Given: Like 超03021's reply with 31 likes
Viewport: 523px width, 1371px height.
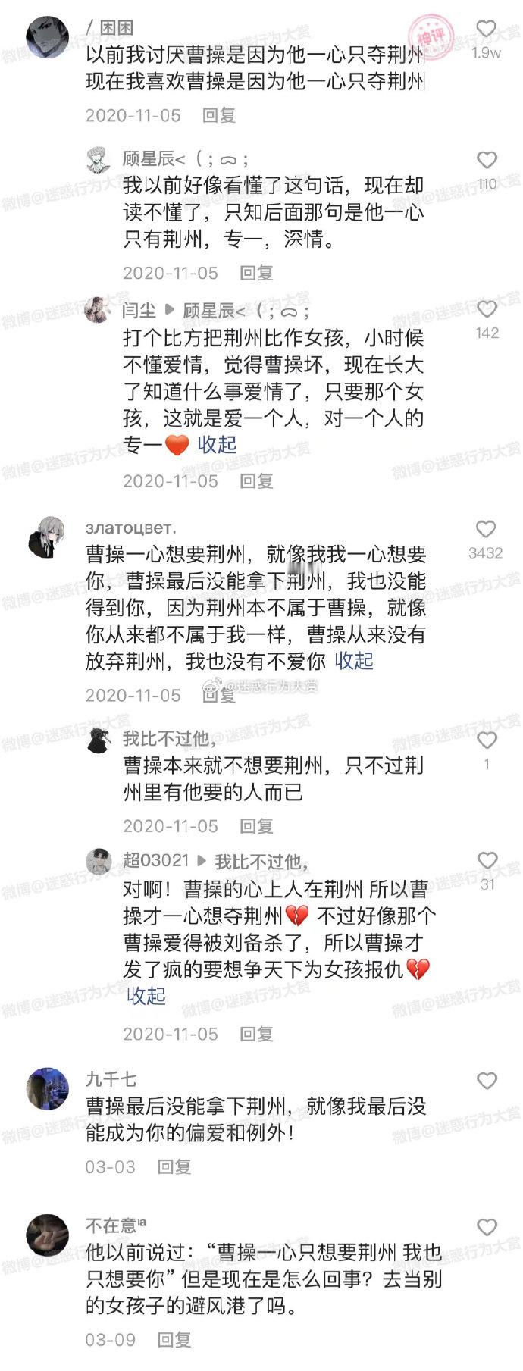Looking at the screenshot, I should coord(487,860).
